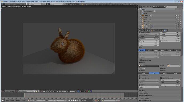Open the Cycles Render engine dropdown
Viewport: 184px width, 102px height.
[74, 4]
